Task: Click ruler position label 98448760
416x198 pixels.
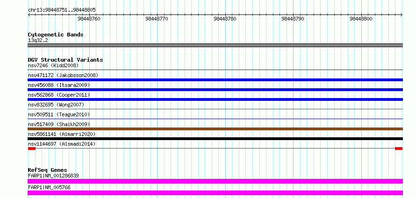Action: click(x=89, y=19)
